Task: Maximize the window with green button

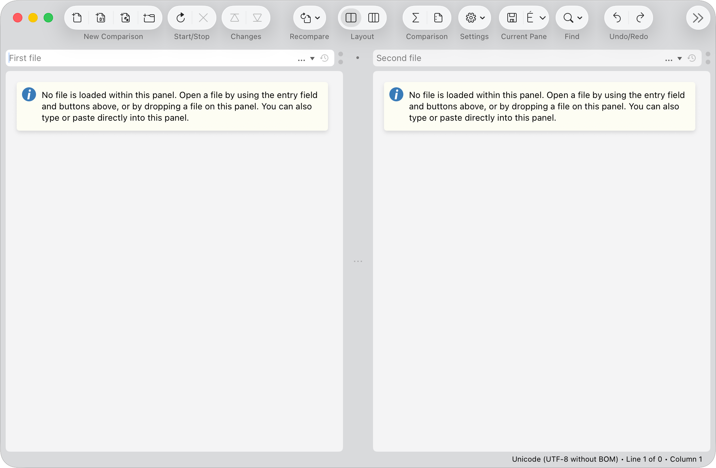Action: tap(48, 18)
